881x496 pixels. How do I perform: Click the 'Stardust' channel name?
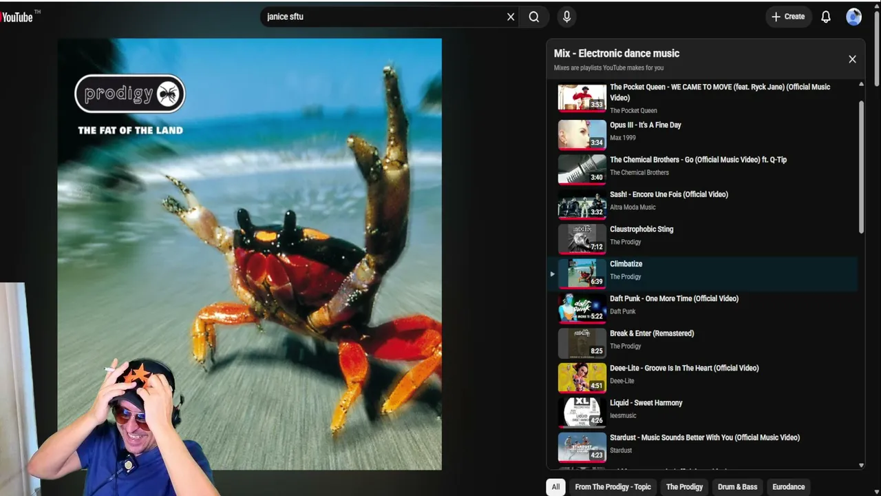(621, 451)
